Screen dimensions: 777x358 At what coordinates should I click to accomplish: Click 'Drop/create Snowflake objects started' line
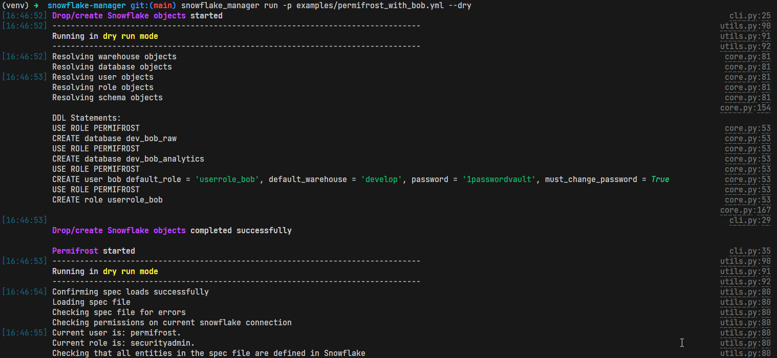[x=137, y=16]
